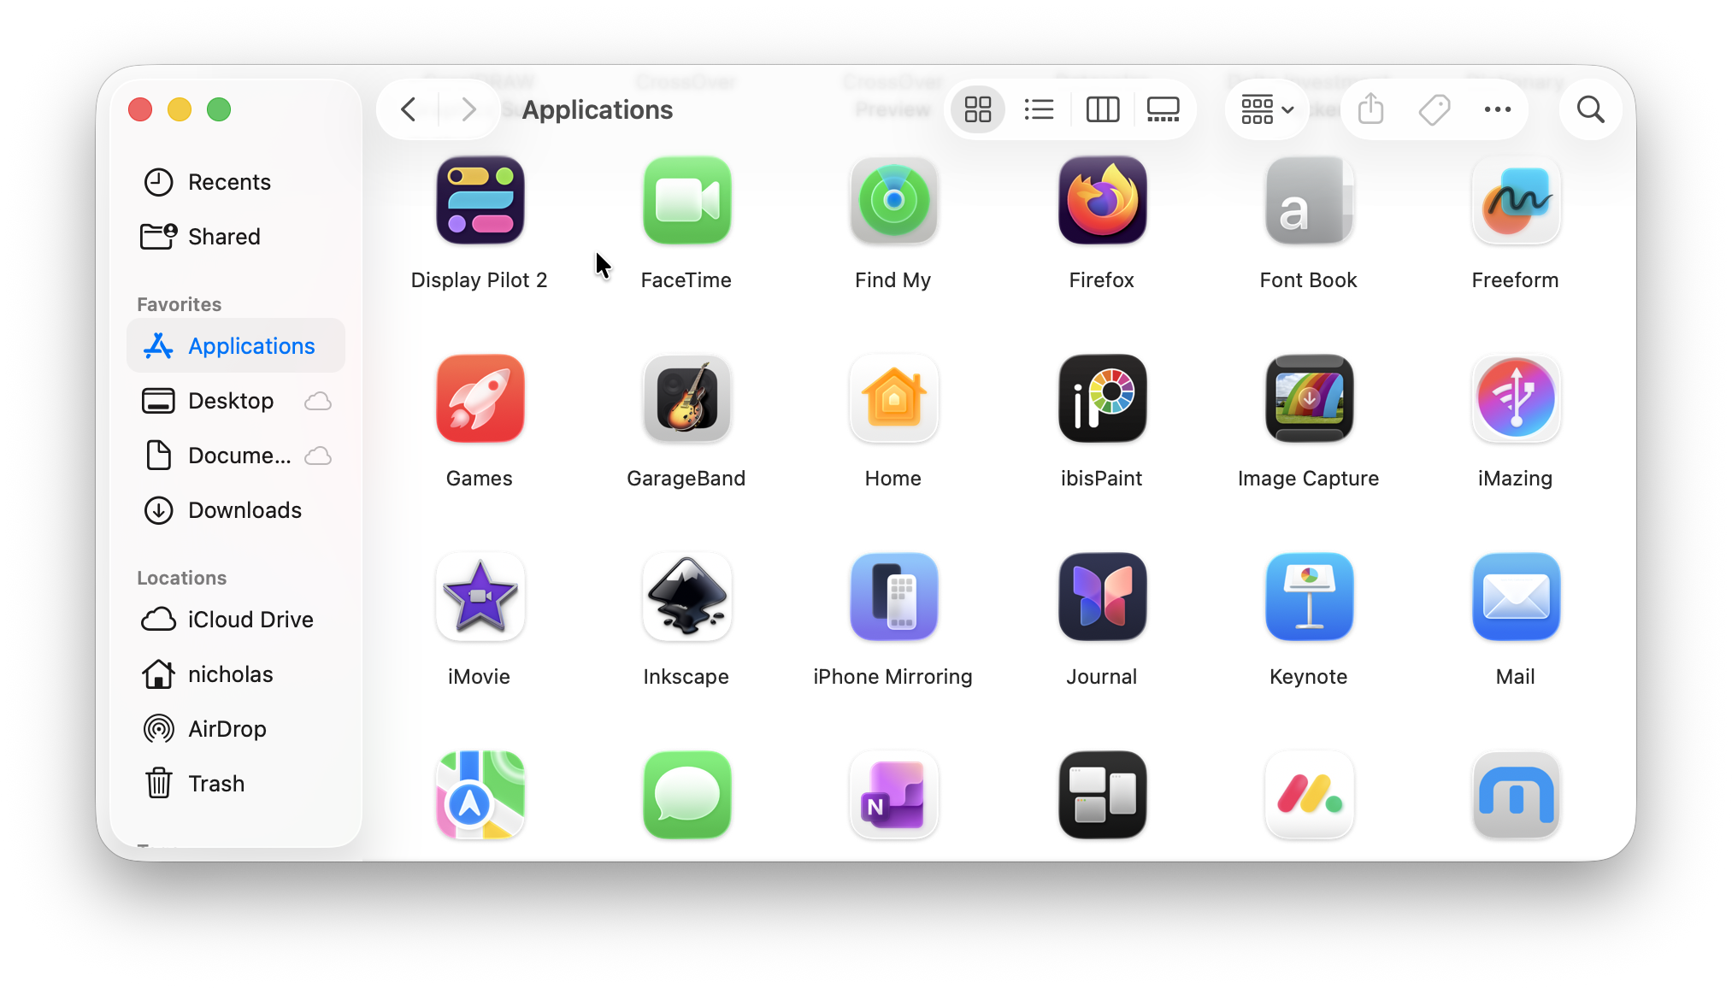The width and height of the screenshot is (1732, 988).
Task: Click the Tags toolbar button
Action: (x=1434, y=109)
